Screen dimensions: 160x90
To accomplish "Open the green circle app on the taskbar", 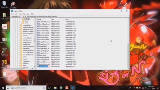I will [61, 88].
